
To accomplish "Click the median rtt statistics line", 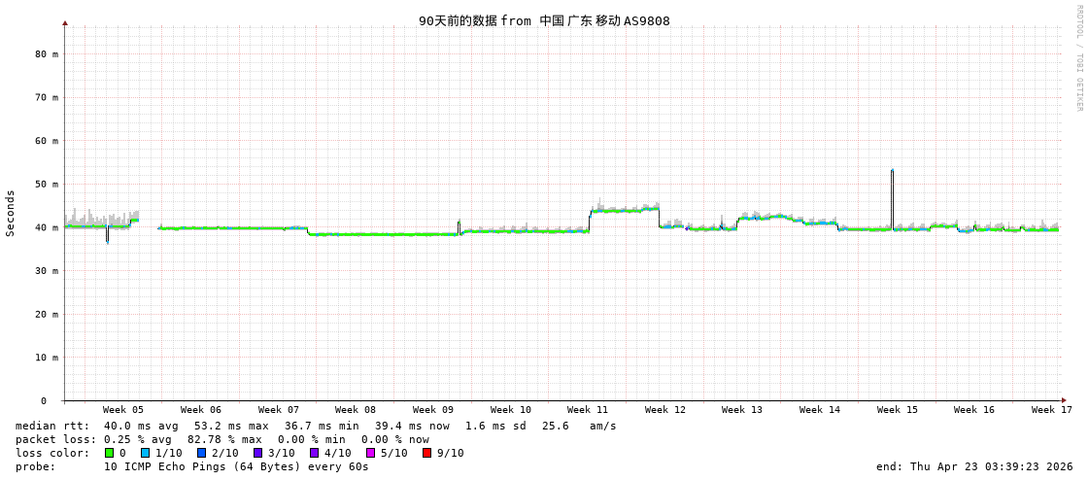I will 316,426.
